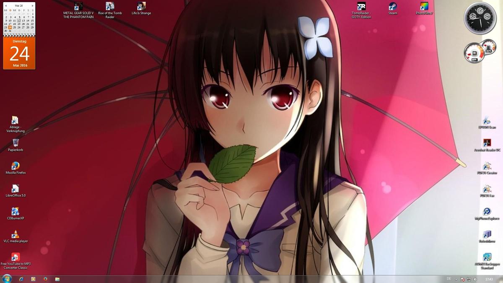
Task: Open RoboMirror desktop shortcut
Action: (x=487, y=236)
